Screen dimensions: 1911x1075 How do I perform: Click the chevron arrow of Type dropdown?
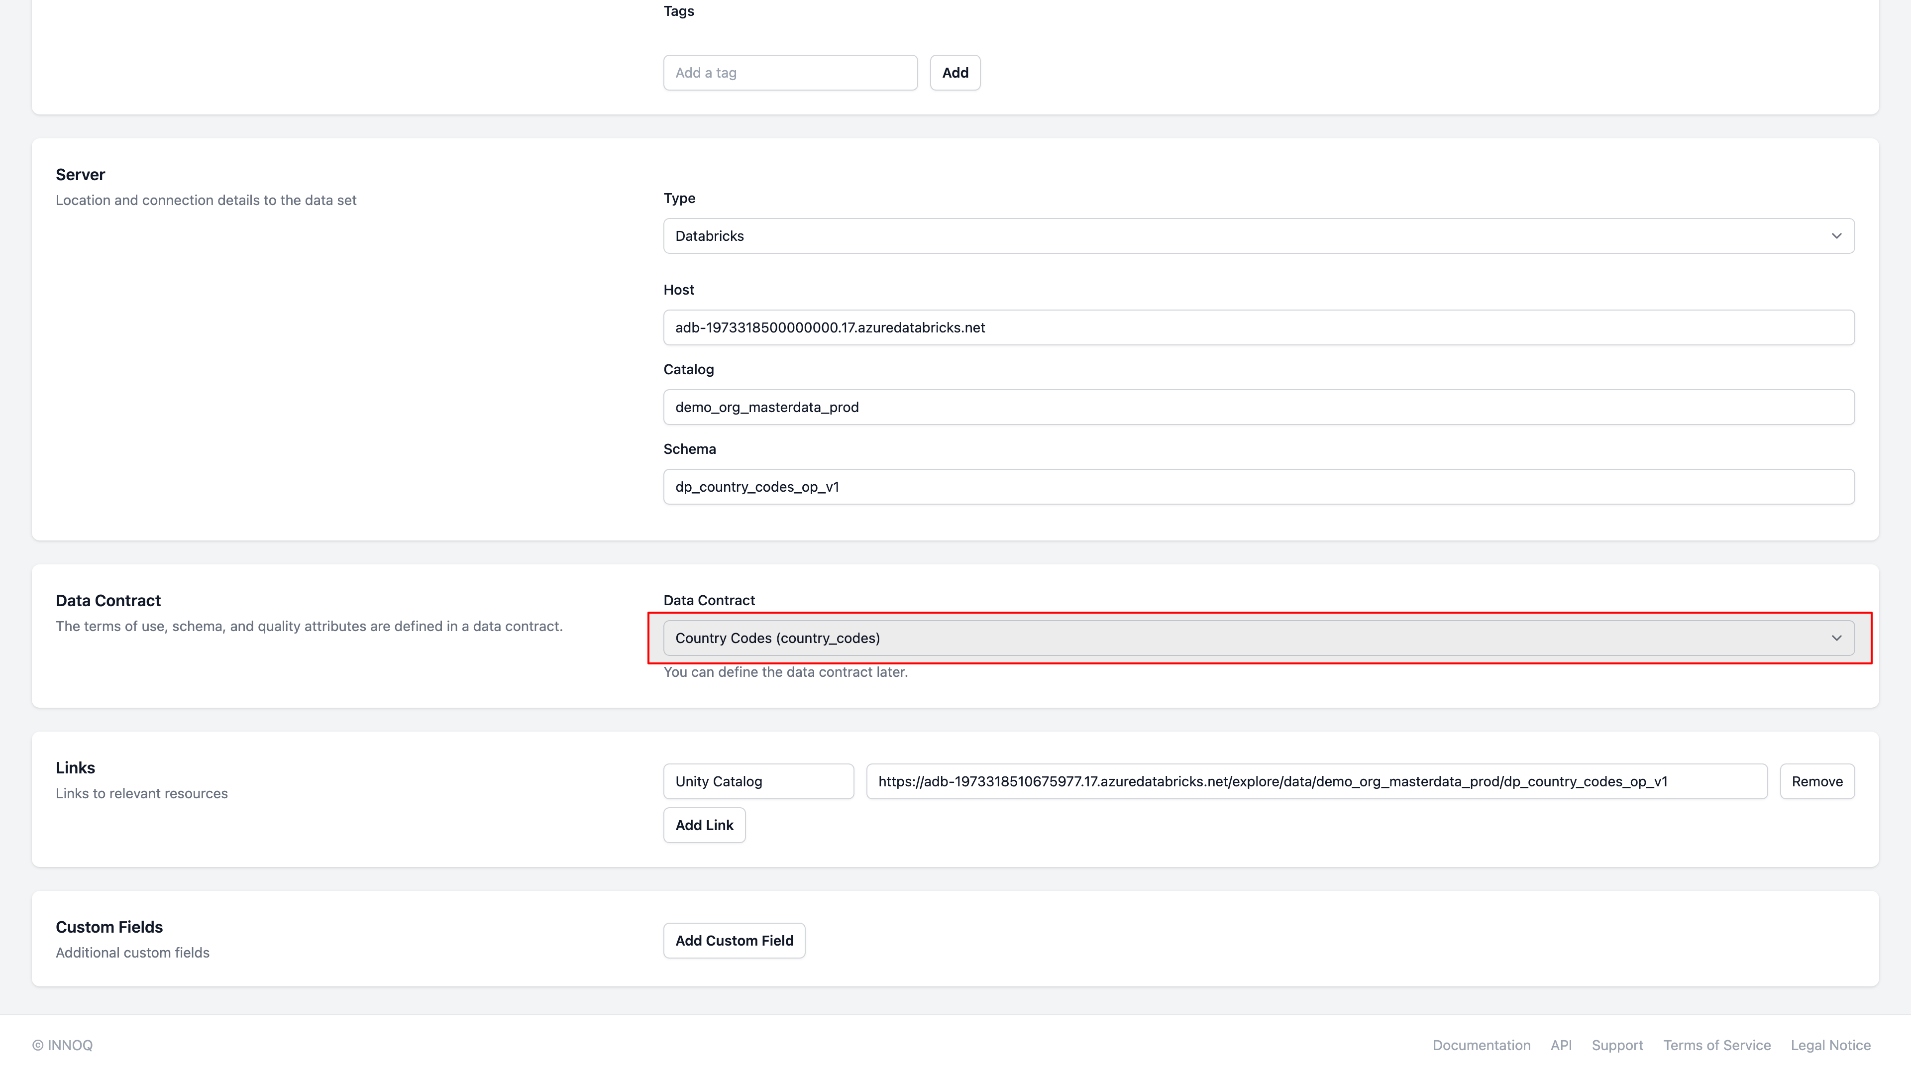tap(1836, 236)
